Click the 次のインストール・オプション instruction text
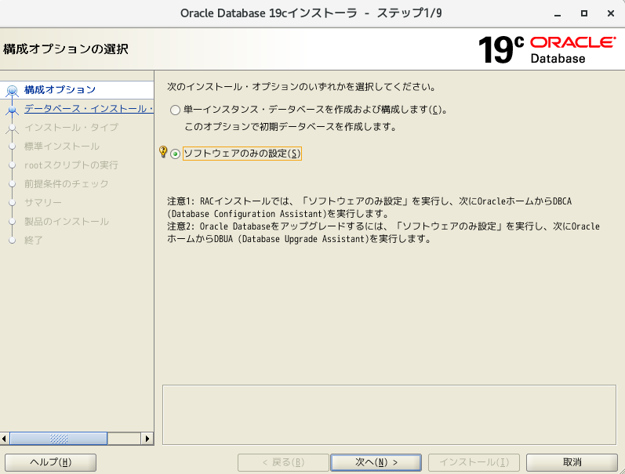 tap(302, 87)
